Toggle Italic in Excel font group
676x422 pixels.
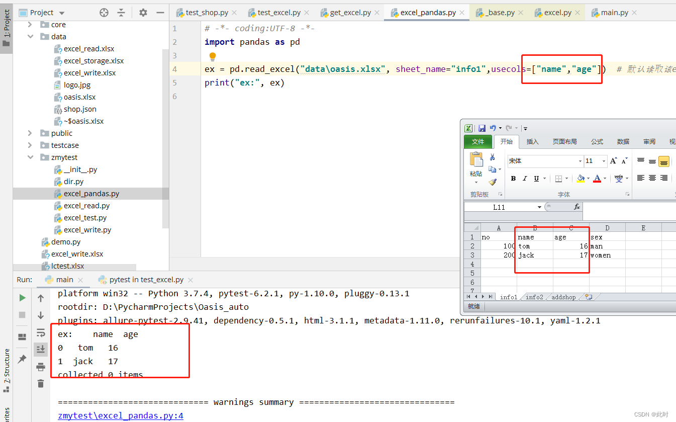click(x=525, y=179)
